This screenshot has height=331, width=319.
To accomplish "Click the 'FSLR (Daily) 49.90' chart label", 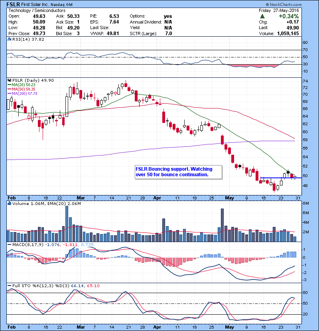I will coord(33,81).
